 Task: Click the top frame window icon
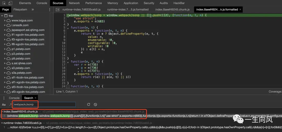pos(6,16)
